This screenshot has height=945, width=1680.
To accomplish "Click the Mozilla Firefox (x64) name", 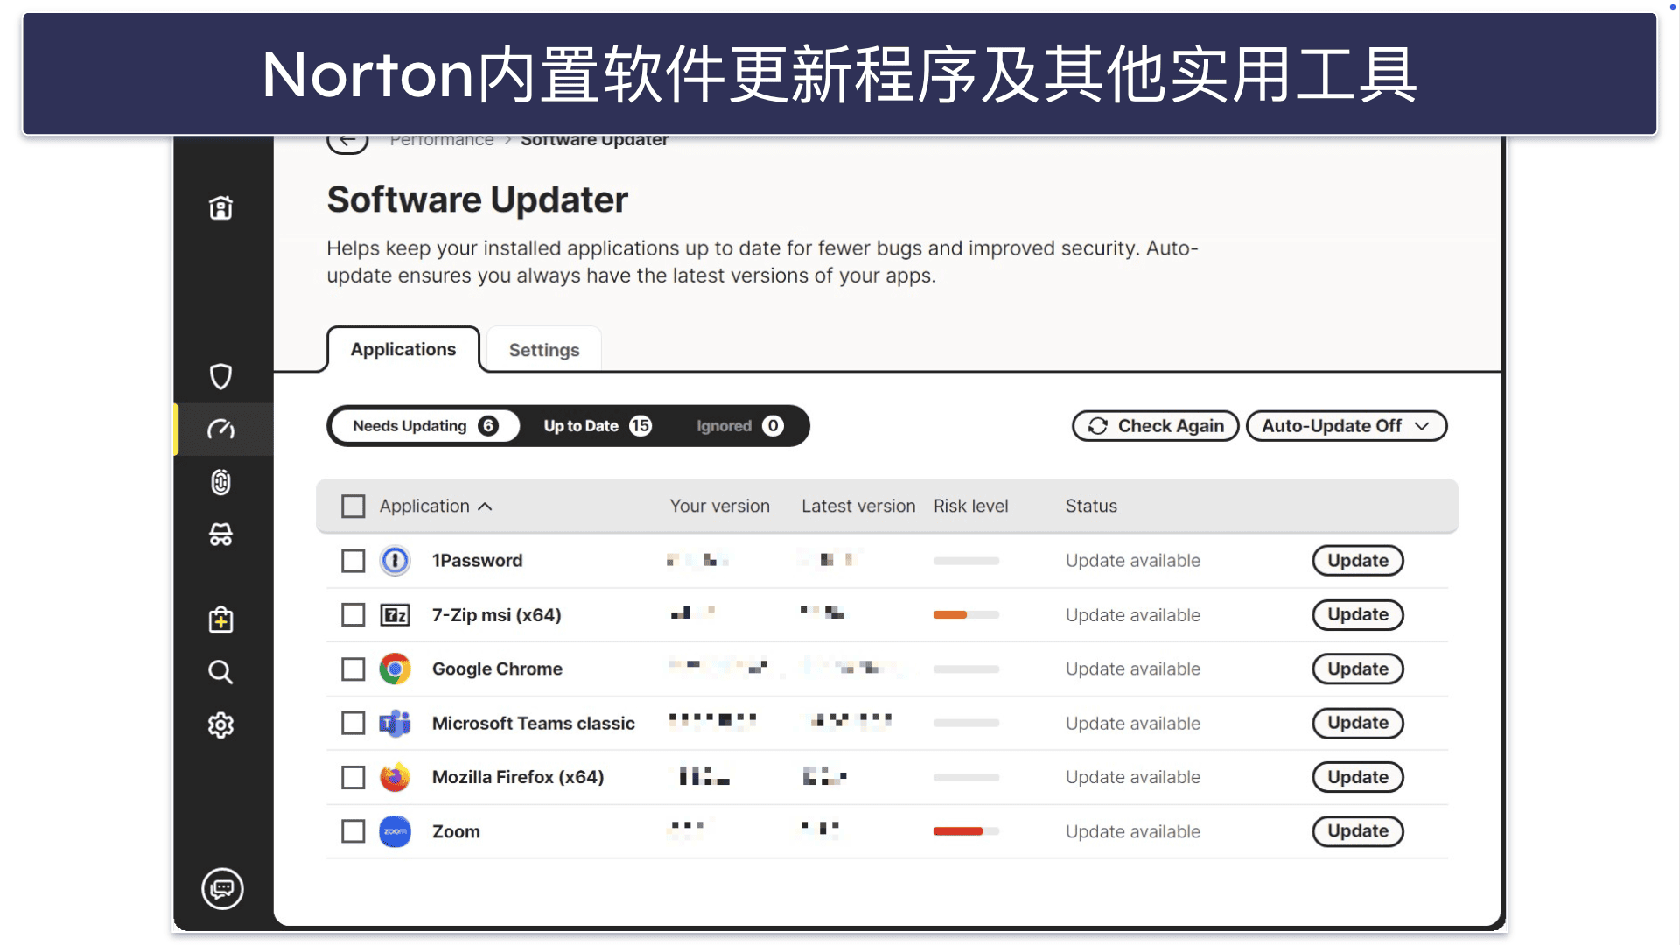I will point(518,777).
